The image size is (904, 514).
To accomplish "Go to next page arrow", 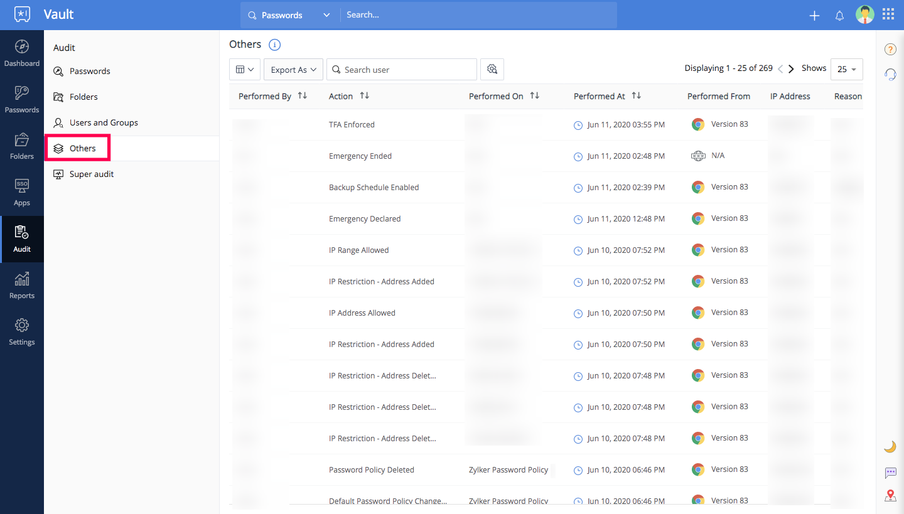I will (x=791, y=69).
